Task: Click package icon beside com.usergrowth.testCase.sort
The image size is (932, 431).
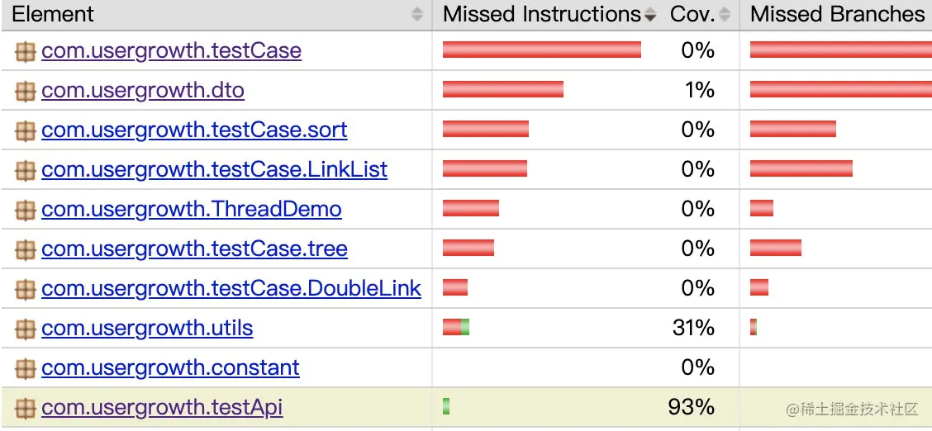Action: point(26,130)
